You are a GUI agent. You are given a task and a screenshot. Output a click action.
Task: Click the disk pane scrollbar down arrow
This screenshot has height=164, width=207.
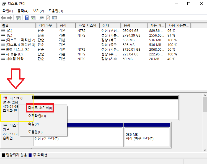(205, 150)
